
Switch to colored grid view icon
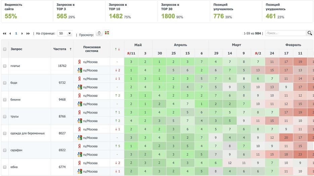(107, 33)
